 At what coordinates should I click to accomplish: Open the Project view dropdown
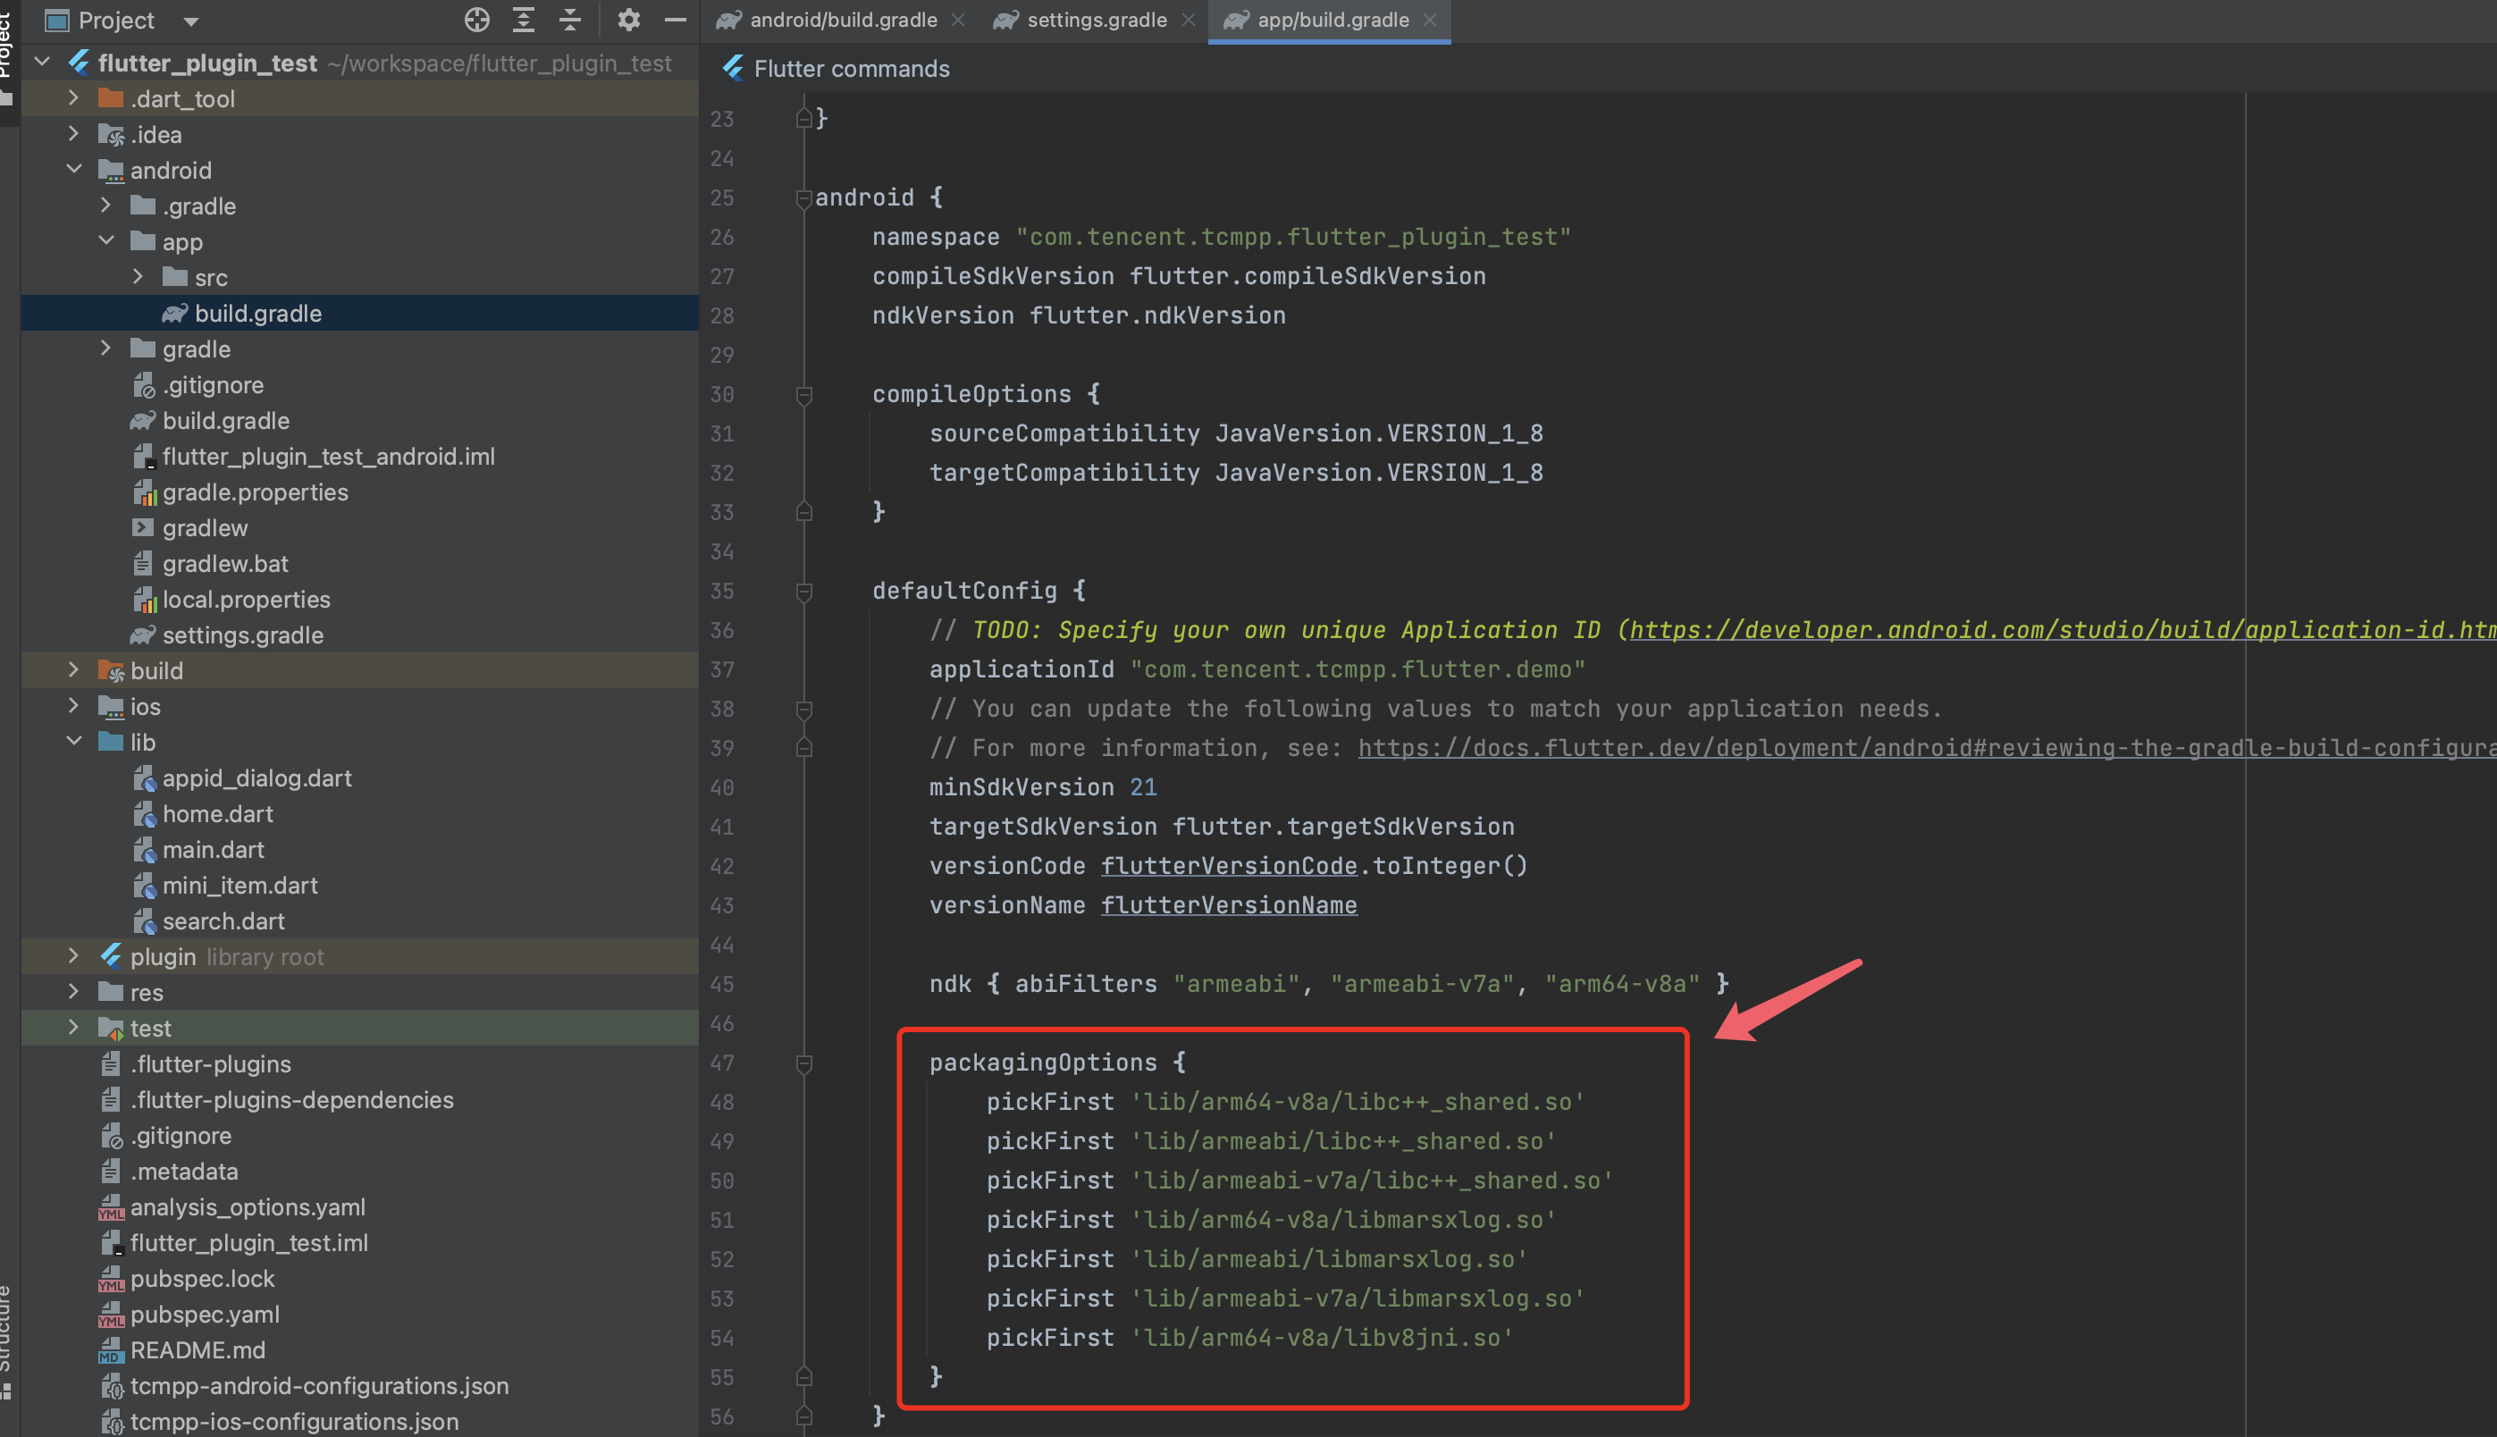[191, 21]
